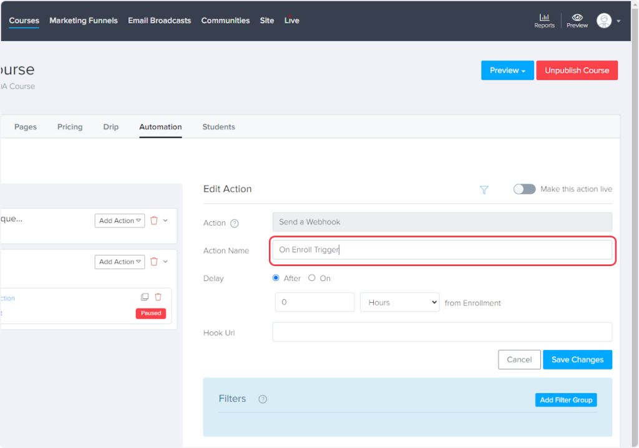
Task: Open the Hours unit dropdown
Action: click(x=399, y=302)
